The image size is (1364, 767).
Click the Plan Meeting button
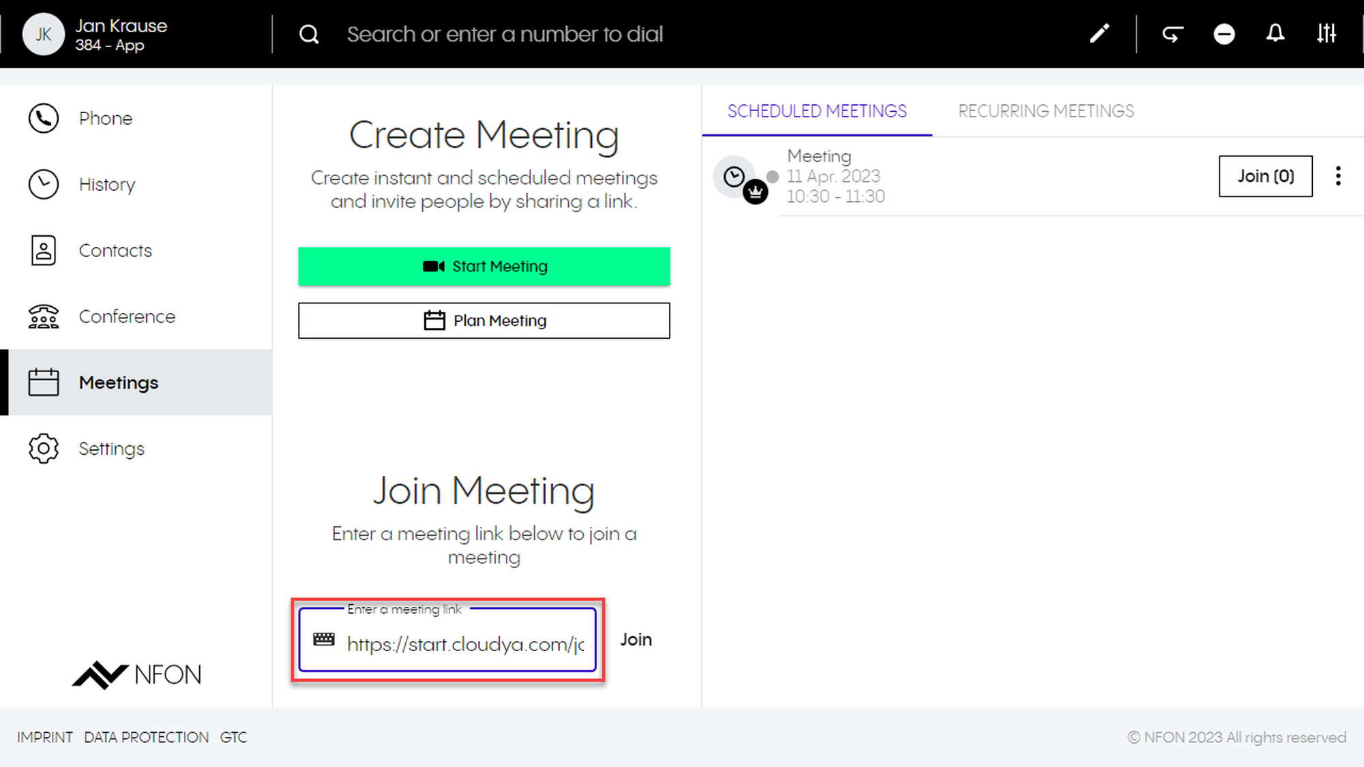point(484,320)
